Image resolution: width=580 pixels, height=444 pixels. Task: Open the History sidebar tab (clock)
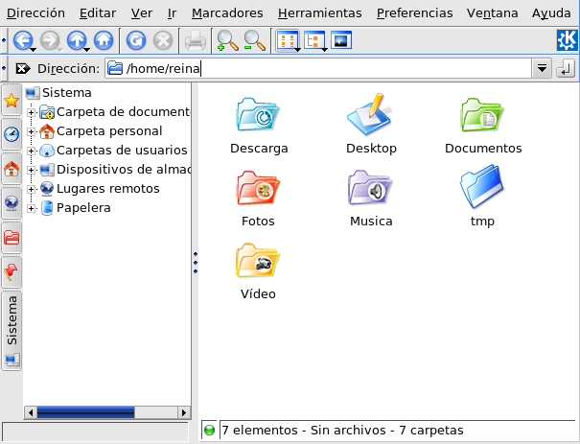pos(12,134)
